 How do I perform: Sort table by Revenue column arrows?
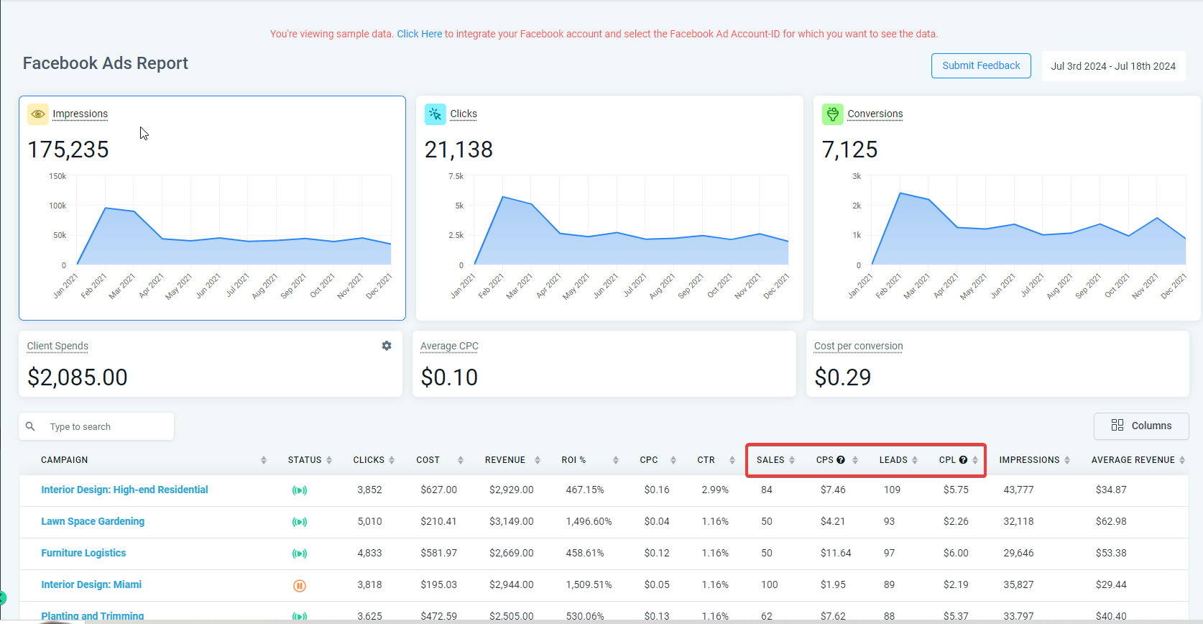[x=537, y=460]
